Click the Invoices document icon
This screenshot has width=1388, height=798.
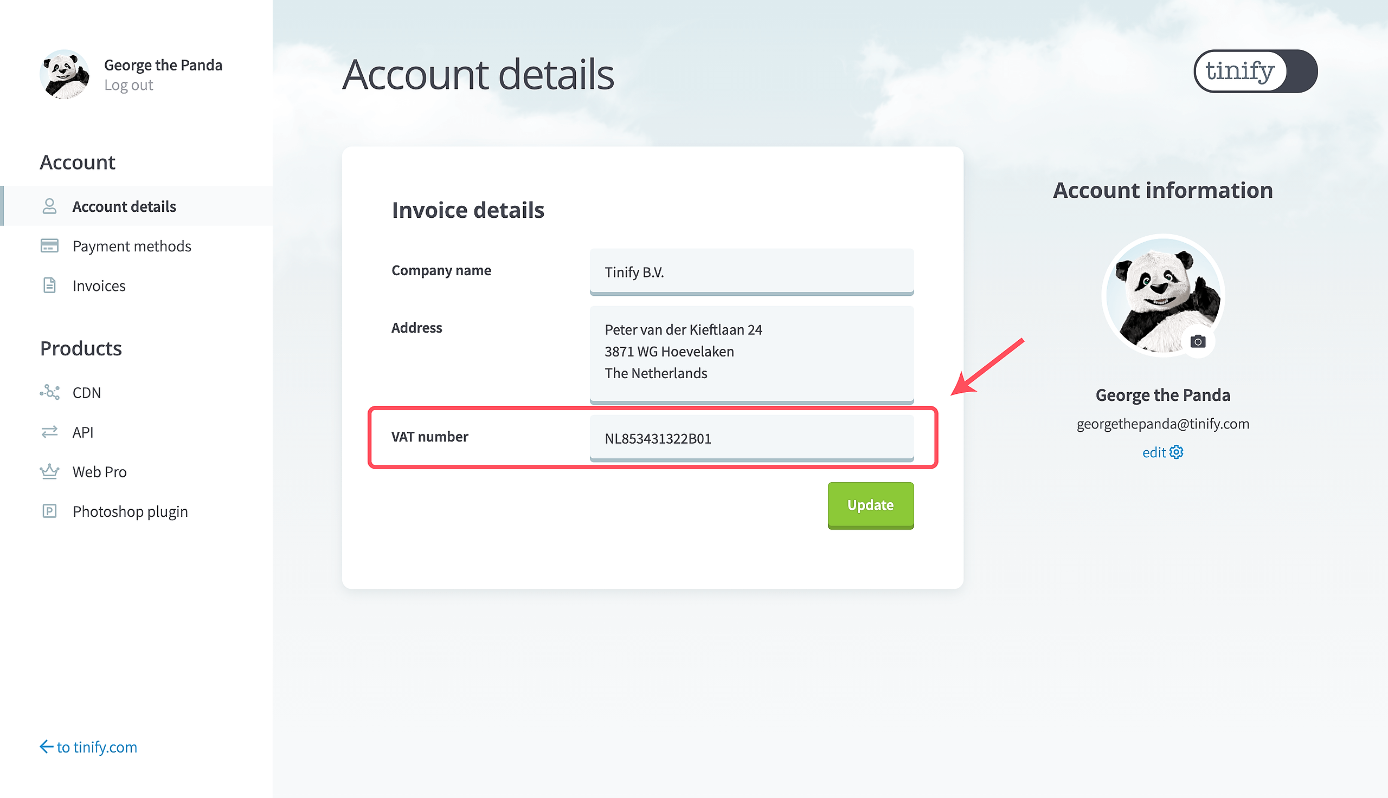[49, 285]
